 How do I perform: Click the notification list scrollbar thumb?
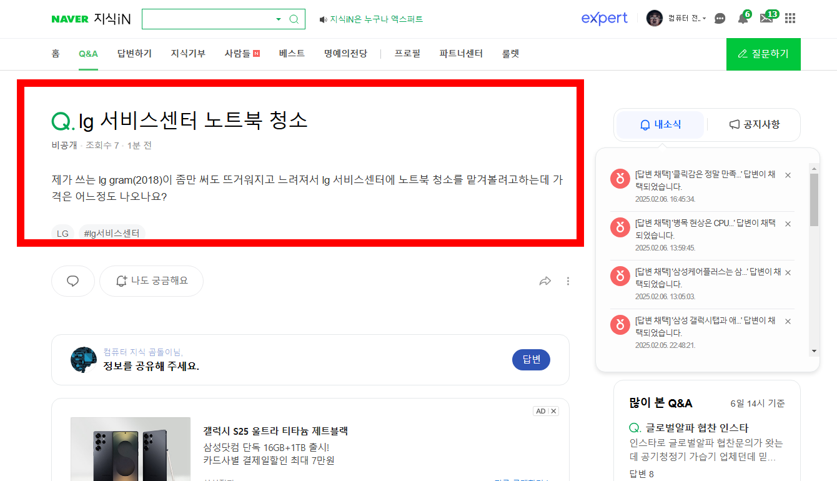coord(814,199)
